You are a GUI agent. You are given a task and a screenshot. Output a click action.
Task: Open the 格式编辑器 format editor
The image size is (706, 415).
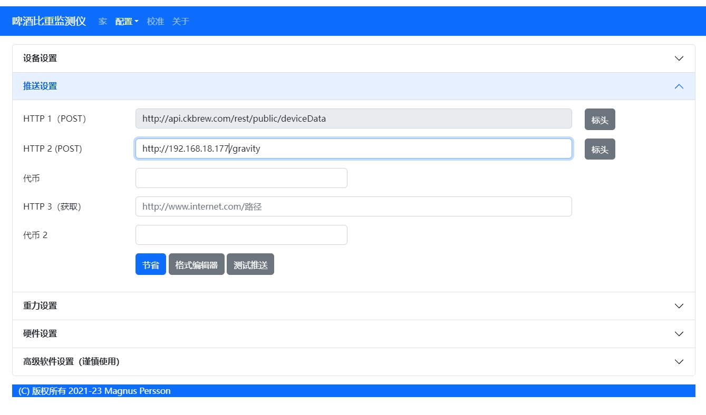[196, 264]
